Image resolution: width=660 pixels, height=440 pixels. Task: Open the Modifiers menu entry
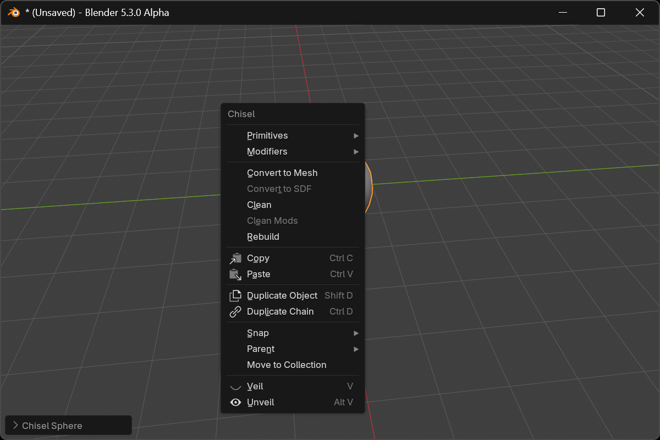point(293,151)
